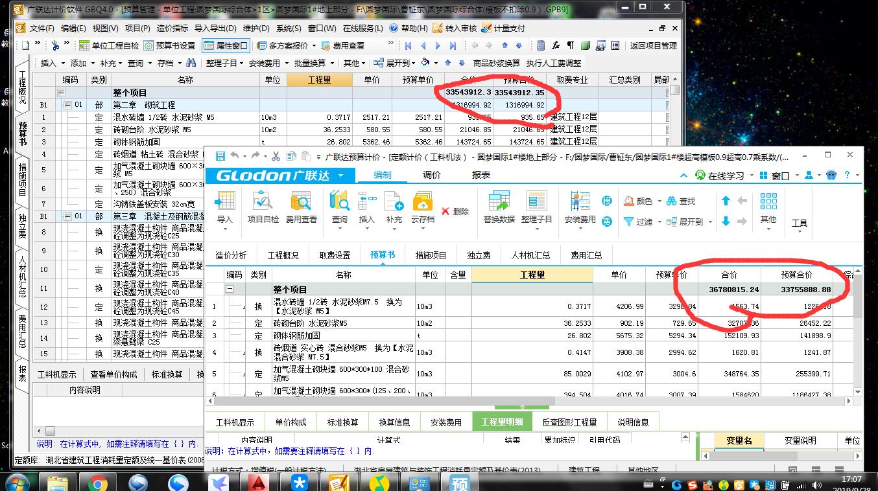Image resolution: width=878 pixels, height=491 pixels.
Task: Click 预算书设置 in GBQ4.0 toolbar
Action: 169,45
